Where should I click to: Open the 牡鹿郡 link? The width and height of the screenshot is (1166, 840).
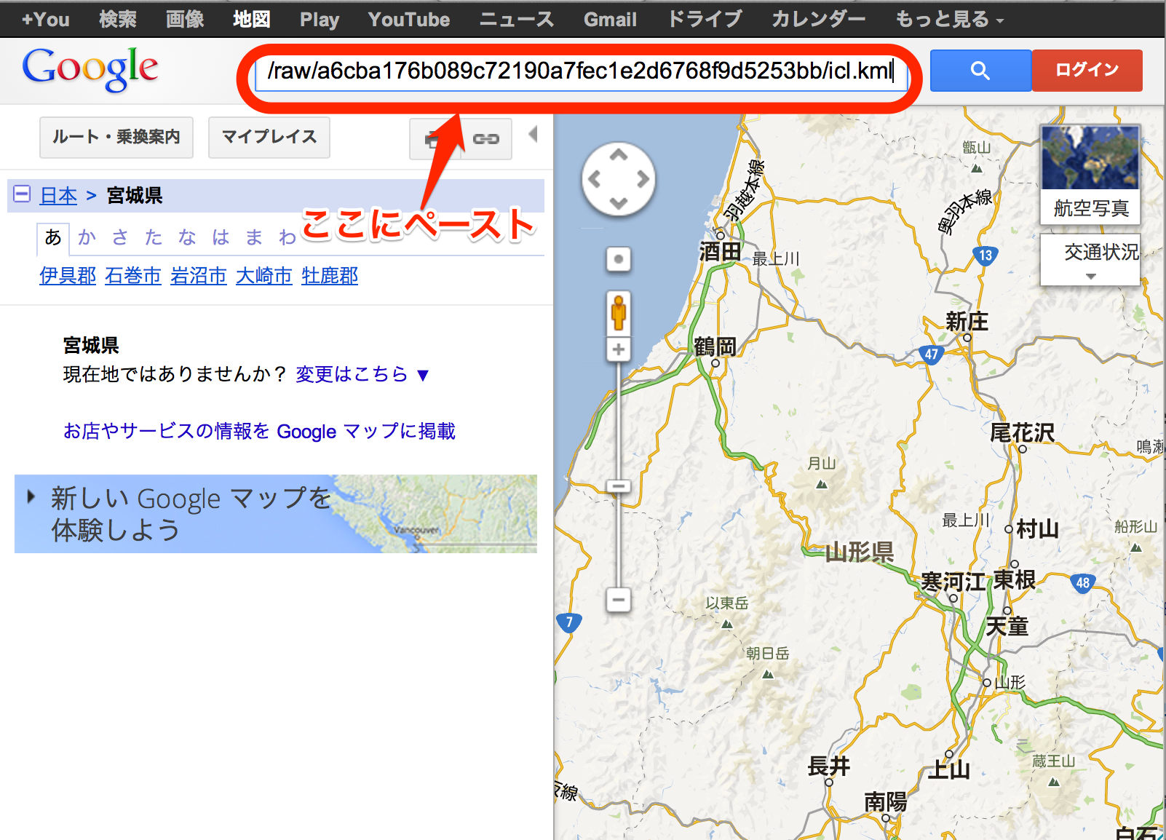tap(330, 276)
